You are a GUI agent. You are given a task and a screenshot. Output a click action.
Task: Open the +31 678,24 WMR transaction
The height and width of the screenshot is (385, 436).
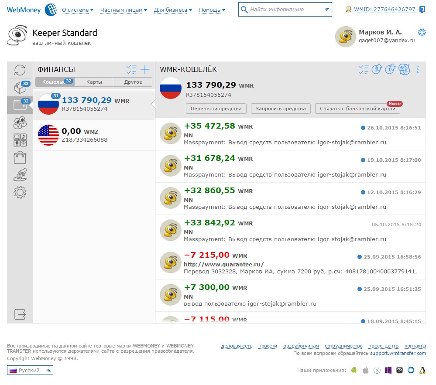290,167
